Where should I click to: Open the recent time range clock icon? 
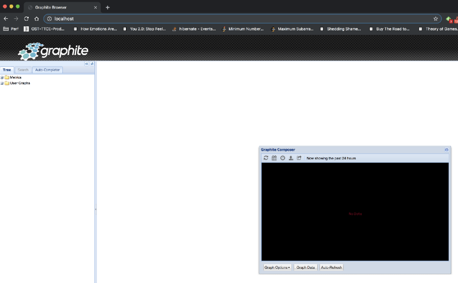(x=282, y=158)
